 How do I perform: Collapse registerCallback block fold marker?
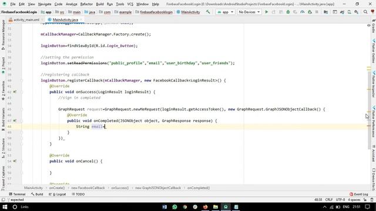(x=22, y=80)
